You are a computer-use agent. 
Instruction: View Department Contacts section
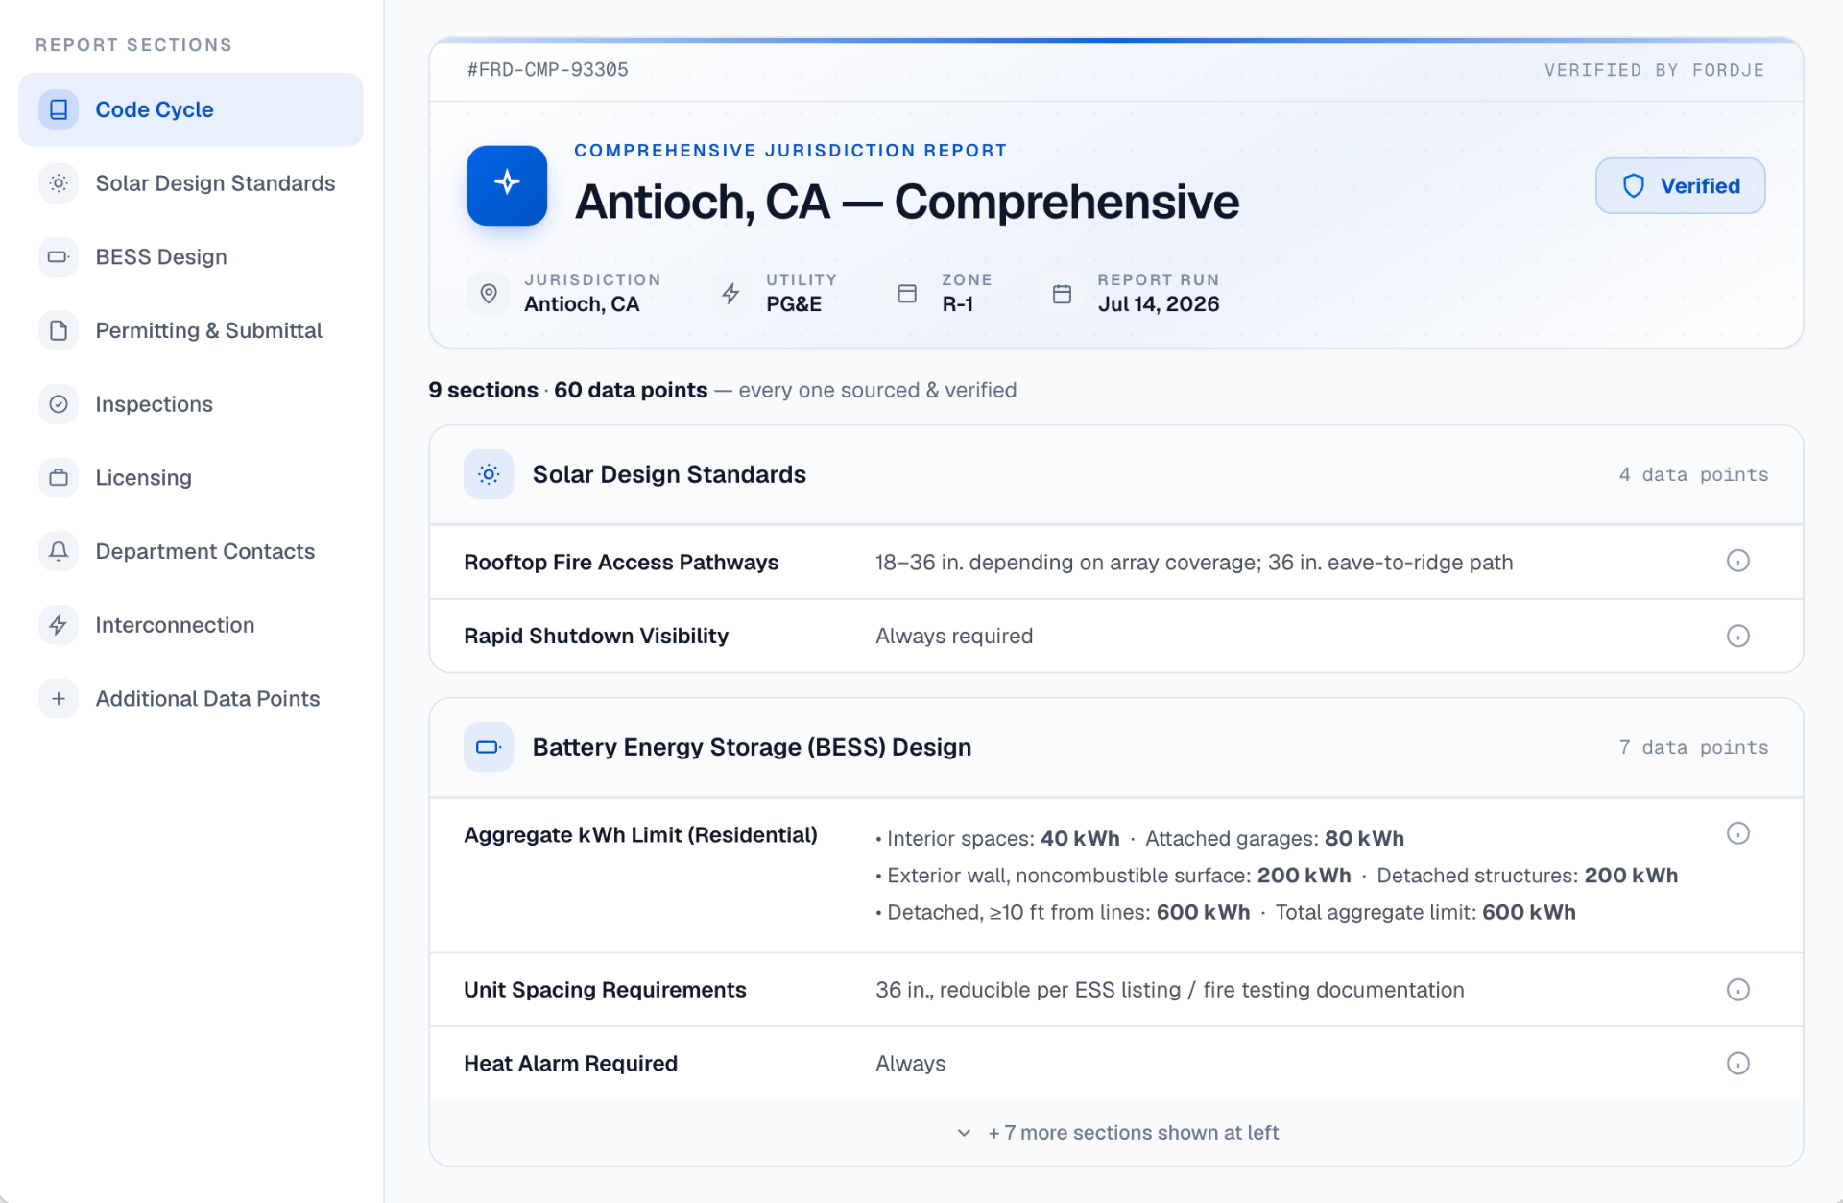pyautogui.click(x=191, y=551)
